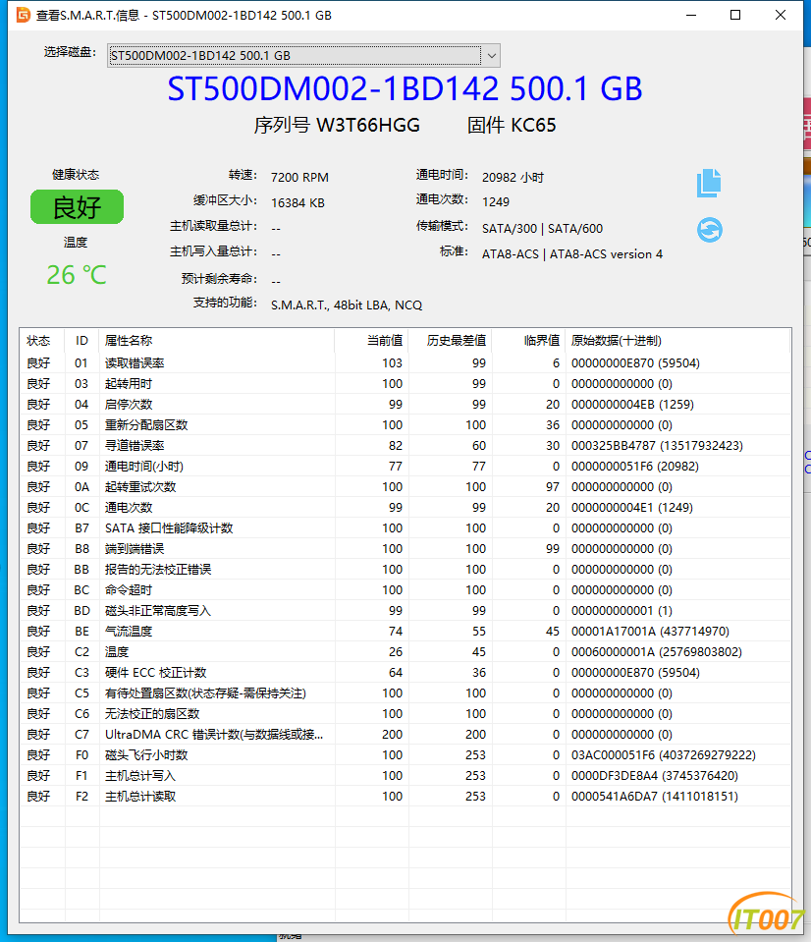
Task: Click the app icon in title bar
Action: click(x=23, y=15)
